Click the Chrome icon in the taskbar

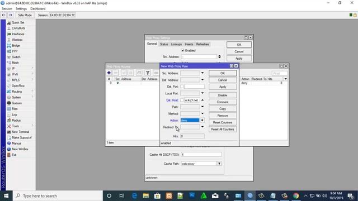click(296, 196)
